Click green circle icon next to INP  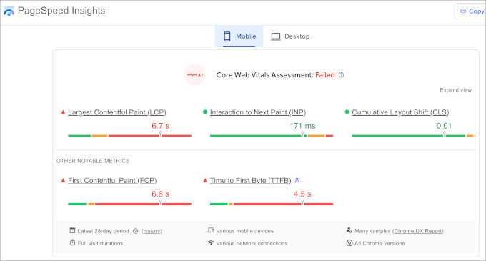(205, 112)
